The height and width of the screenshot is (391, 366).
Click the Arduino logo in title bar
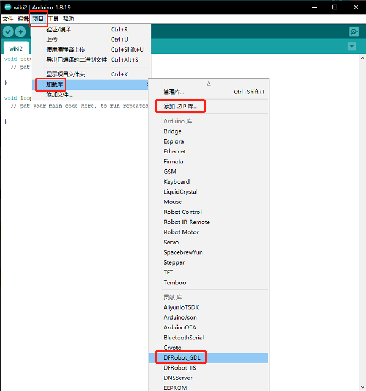click(8, 7)
